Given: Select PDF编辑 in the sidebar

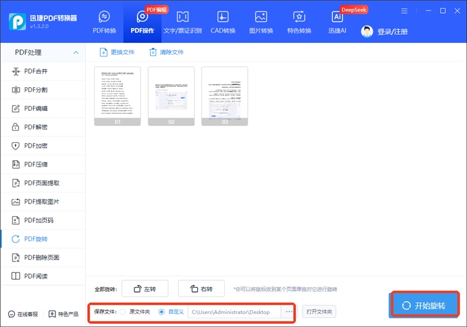Looking at the screenshot, I should tap(43, 108).
